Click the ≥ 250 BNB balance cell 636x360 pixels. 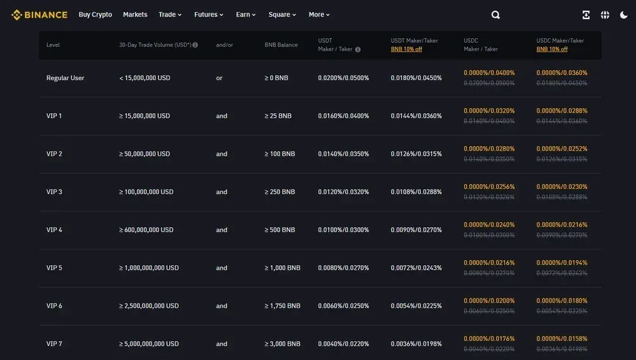coord(279,191)
